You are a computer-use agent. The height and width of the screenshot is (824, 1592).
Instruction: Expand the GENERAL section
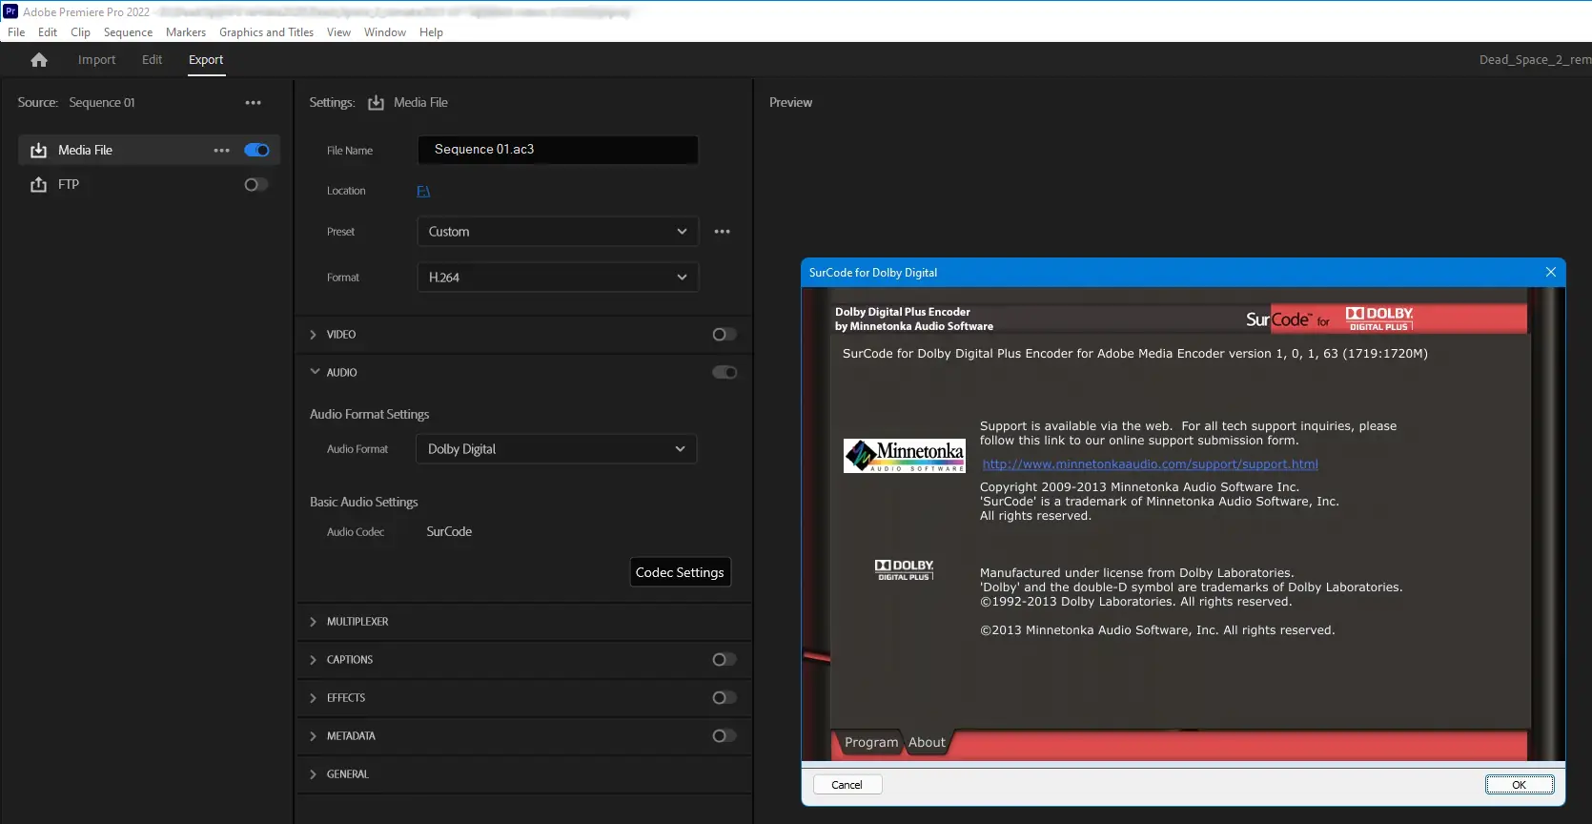(314, 774)
